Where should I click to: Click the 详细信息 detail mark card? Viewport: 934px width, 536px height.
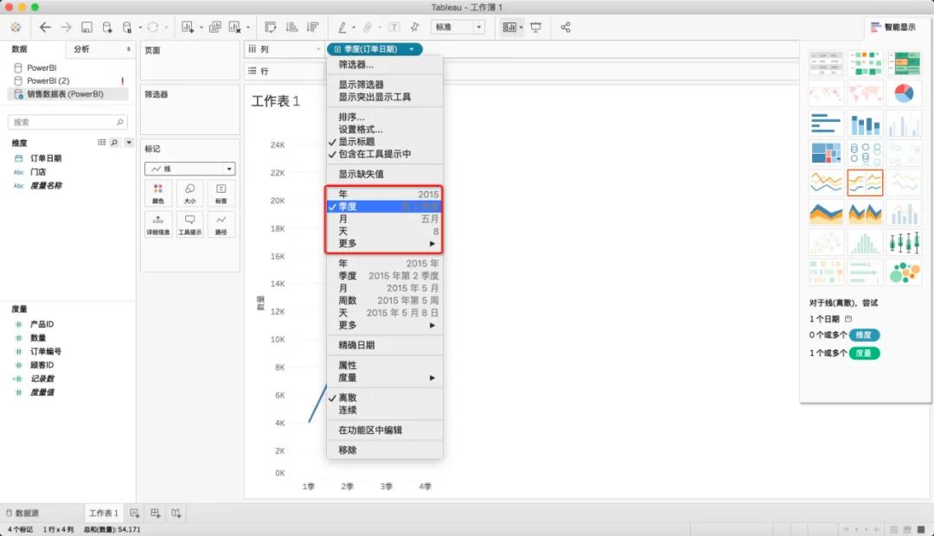point(158,225)
